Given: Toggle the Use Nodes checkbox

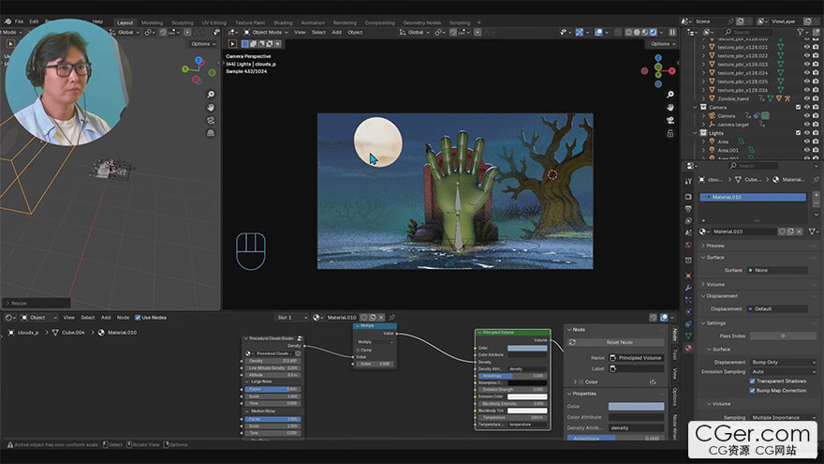Looking at the screenshot, I should tap(138, 317).
